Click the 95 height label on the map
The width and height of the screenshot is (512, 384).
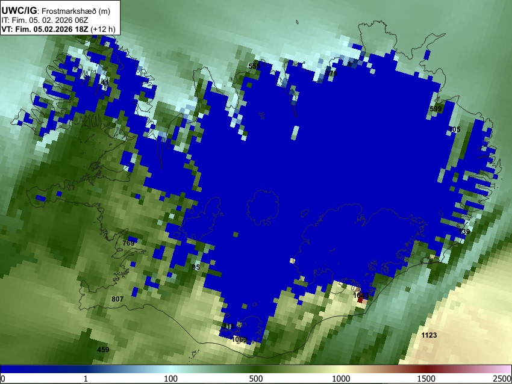(196, 267)
